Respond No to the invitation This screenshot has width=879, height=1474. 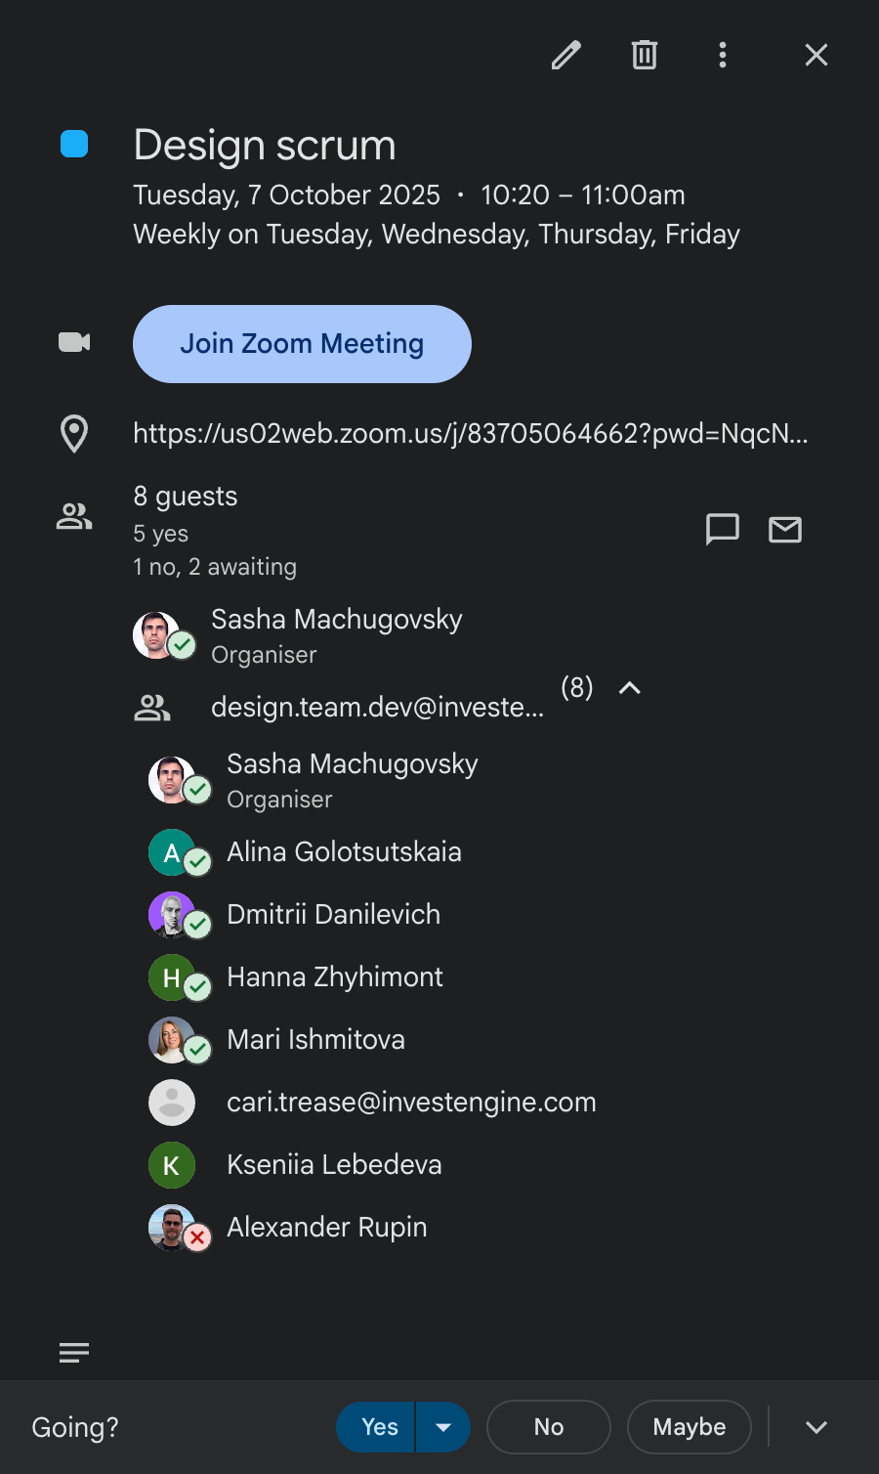(x=549, y=1427)
